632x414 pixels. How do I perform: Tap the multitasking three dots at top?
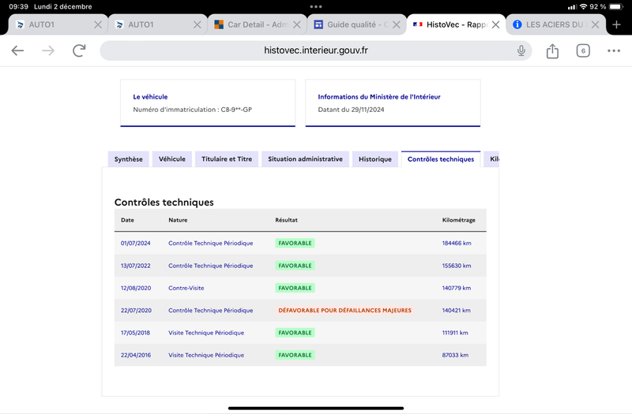pos(316,7)
